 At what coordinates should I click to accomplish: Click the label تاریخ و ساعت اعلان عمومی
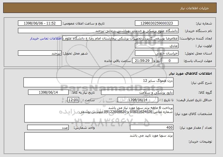click(x=84, y=24)
